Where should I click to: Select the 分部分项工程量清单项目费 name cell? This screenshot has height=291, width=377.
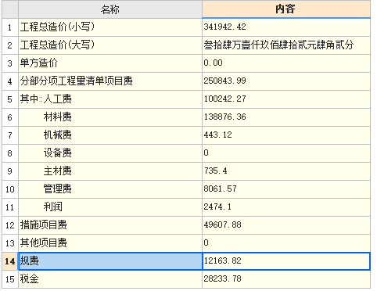pyautogui.click(x=110, y=81)
